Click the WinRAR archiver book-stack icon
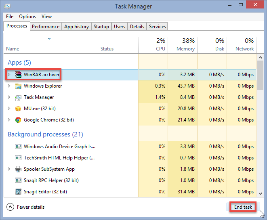 click(x=18, y=75)
